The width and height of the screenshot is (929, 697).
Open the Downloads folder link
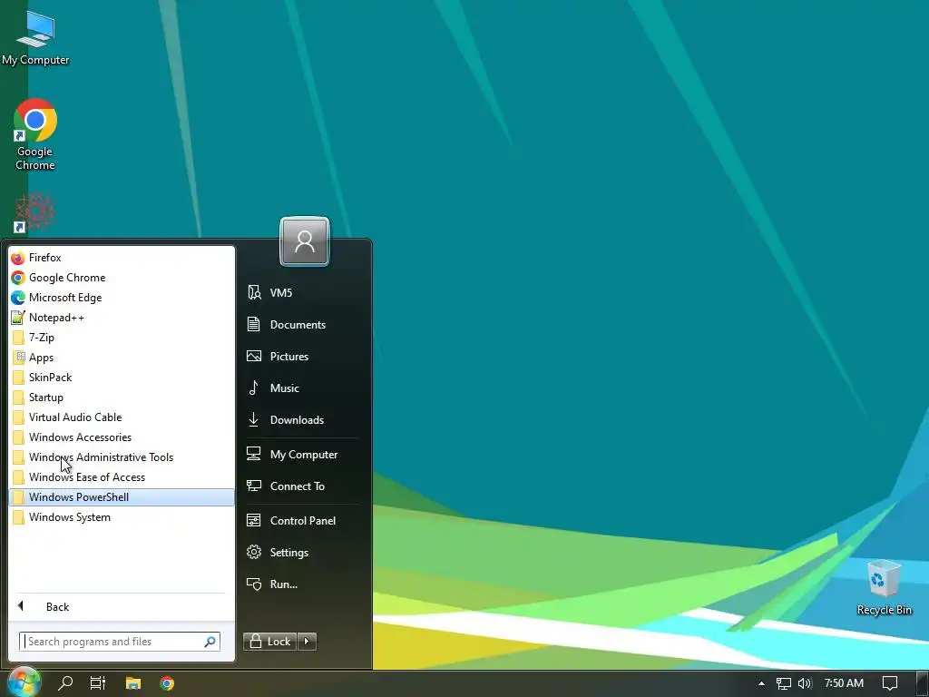(302, 419)
